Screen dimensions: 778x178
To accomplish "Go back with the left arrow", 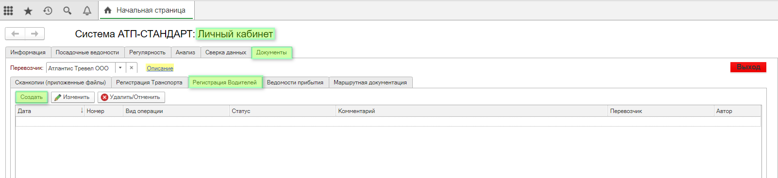I will [x=15, y=33].
